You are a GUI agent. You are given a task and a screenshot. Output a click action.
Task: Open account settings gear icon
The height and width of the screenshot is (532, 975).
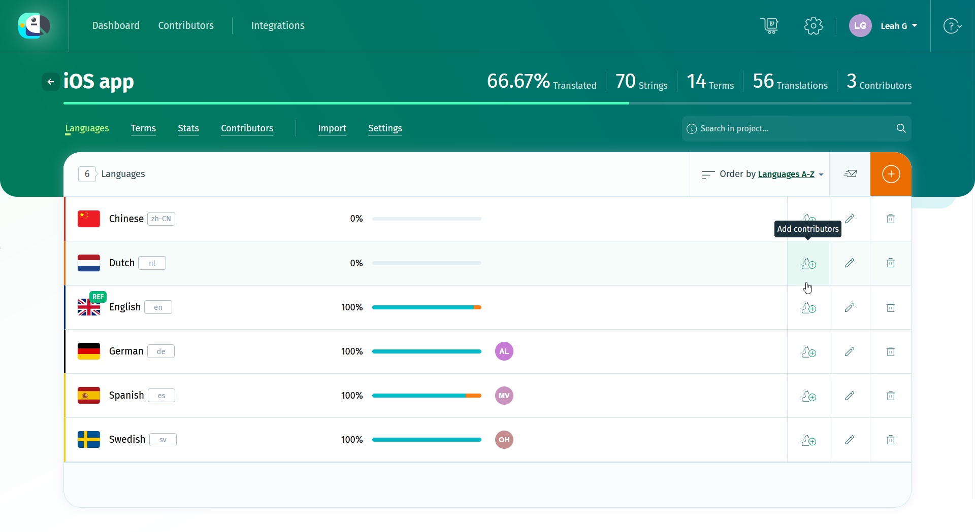(814, 25)
